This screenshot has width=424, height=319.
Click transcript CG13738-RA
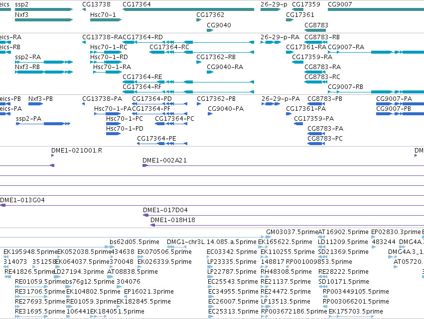pyautogui.click(x=84, y=42)
